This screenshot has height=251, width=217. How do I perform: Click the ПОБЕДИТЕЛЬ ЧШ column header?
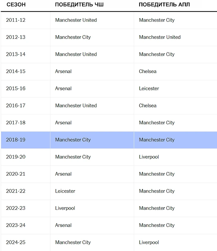point(79,4)
